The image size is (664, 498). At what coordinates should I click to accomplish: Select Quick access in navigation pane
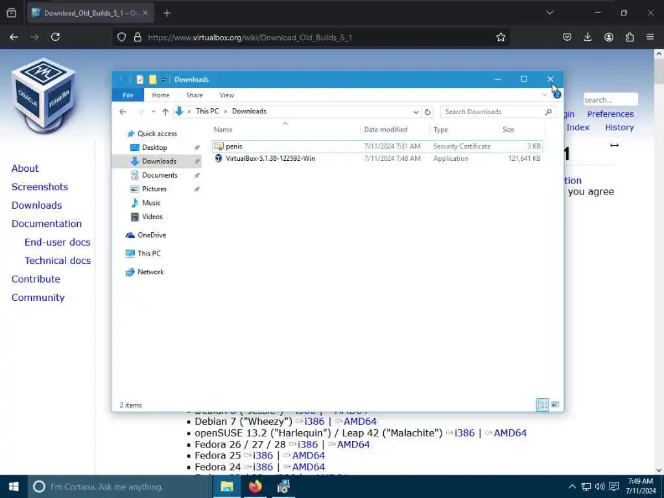tap(157, 134)
